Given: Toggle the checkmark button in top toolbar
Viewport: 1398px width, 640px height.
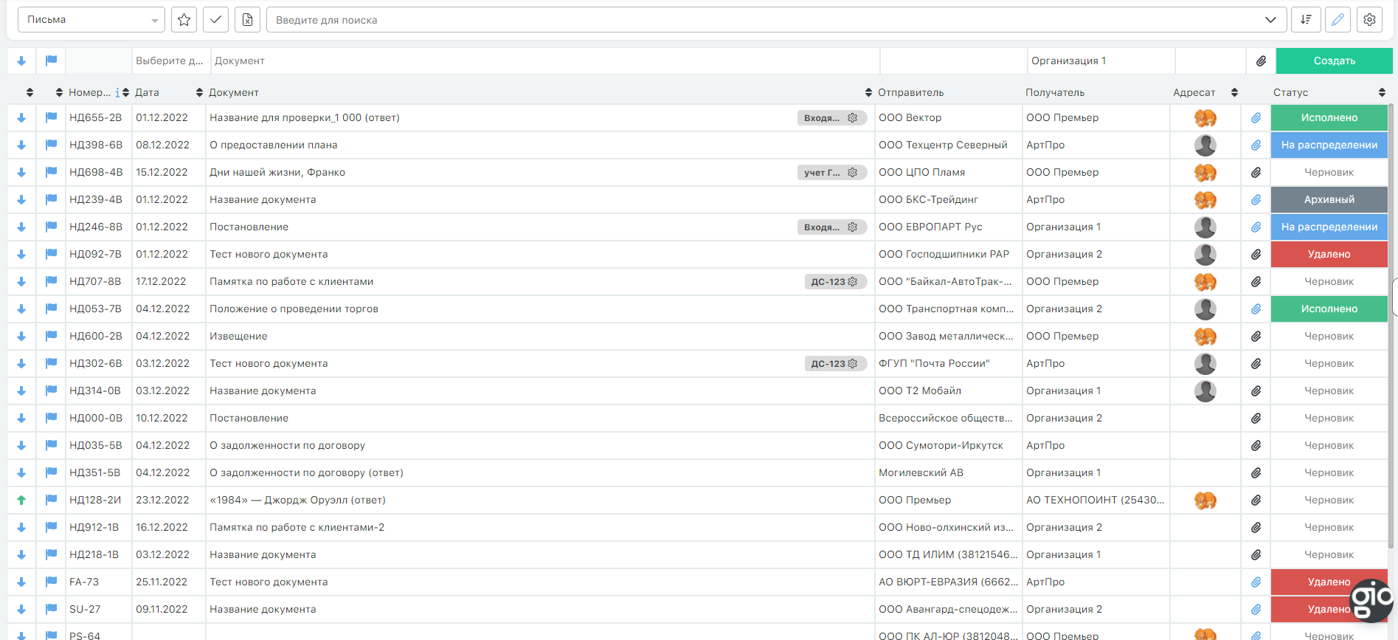Looking at the screenshot, I should (215, 20).
